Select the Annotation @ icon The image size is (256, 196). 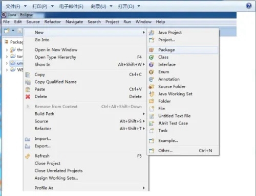[152, 79]
